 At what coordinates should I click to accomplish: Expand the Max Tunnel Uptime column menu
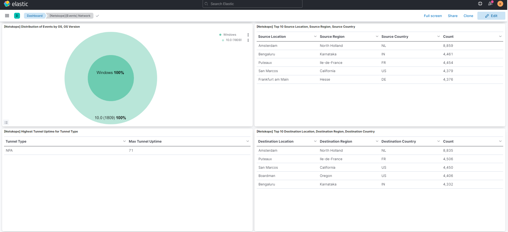[248, 141]
